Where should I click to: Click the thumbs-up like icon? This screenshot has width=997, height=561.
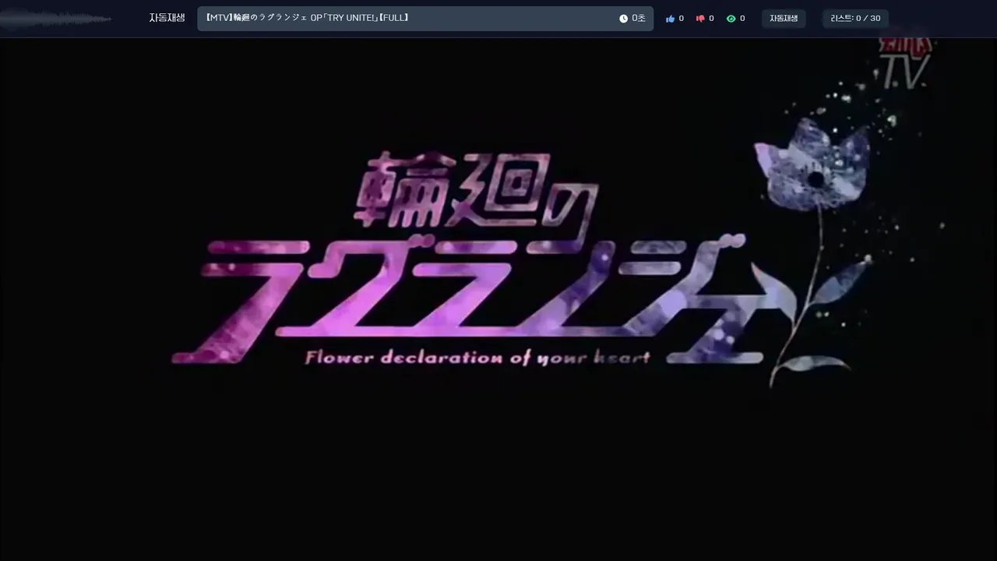point(670,19)
